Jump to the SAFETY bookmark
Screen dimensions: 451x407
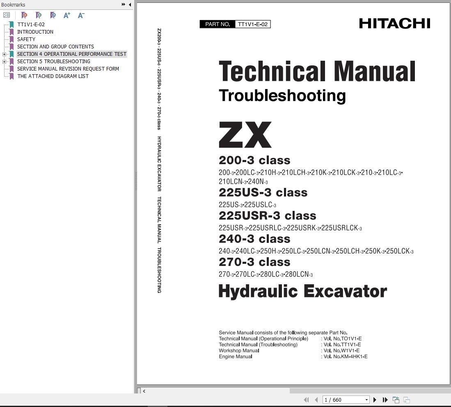tap(26, 39)
